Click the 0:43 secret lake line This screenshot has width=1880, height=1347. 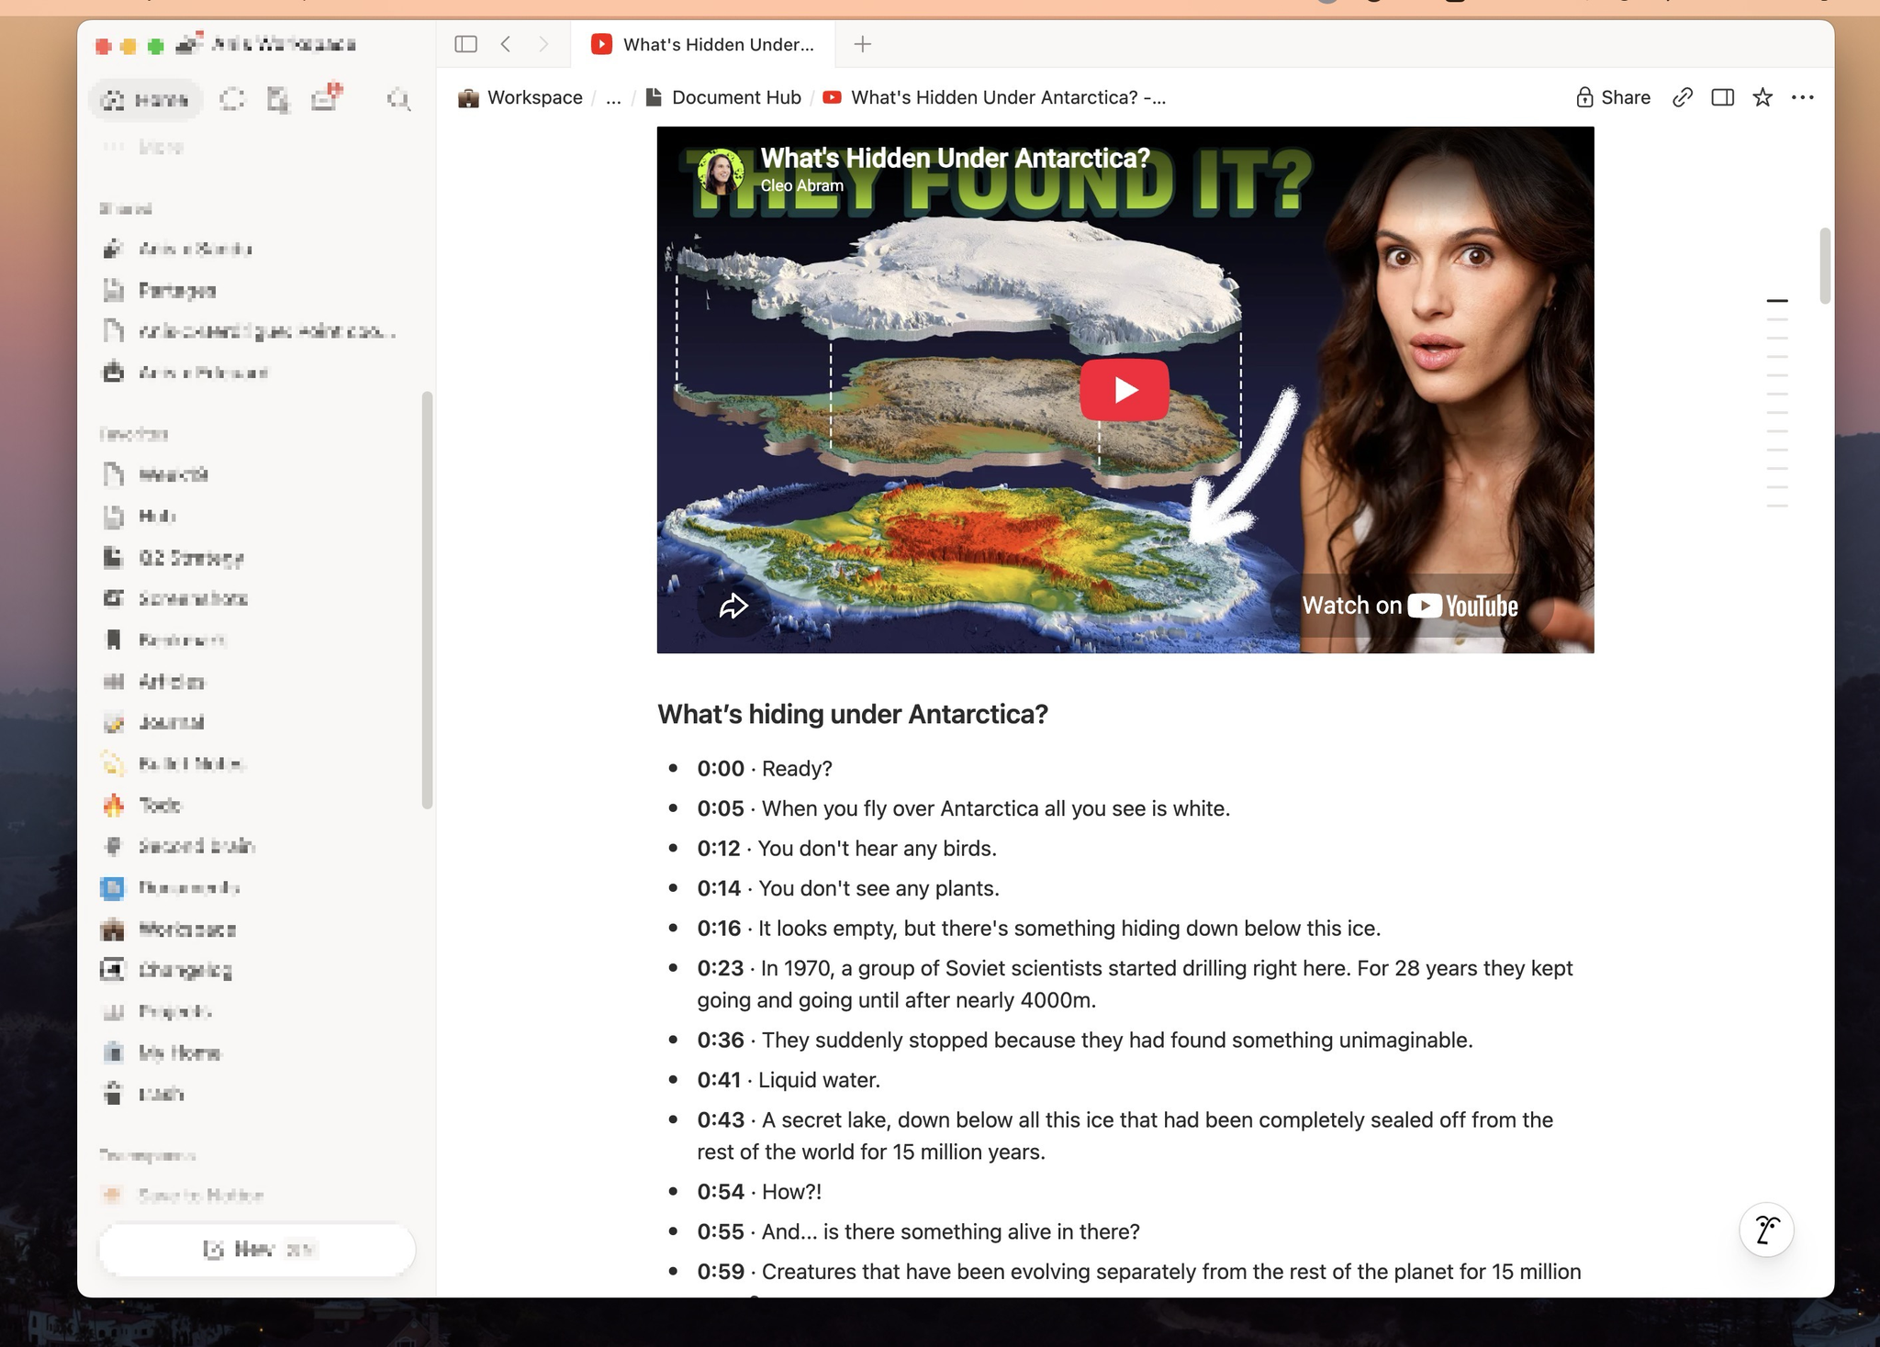pyautogui.click(x=1125, y=1136)
